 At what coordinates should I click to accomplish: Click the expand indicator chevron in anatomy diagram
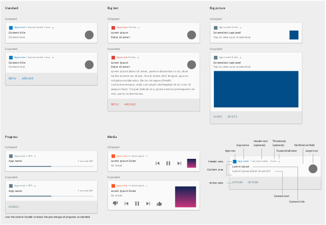click(x=279, y=161)
